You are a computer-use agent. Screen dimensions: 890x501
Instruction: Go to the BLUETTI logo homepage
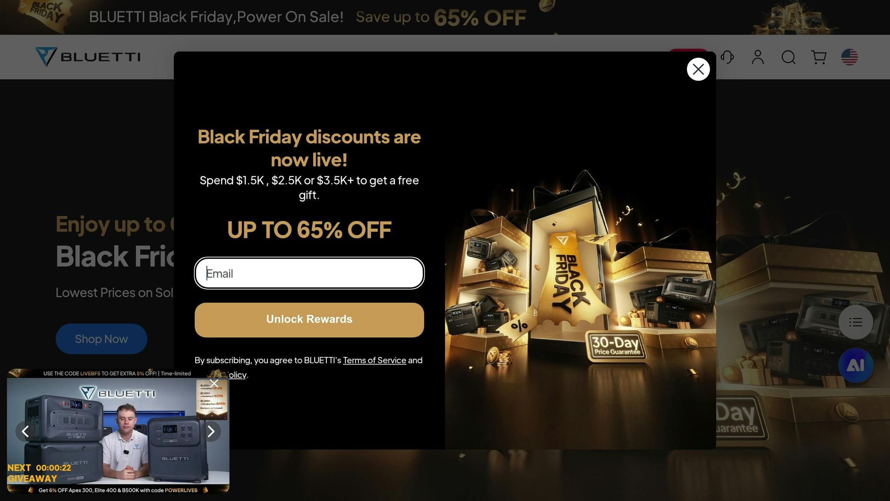pyautogui.click(x=88, y=57)
